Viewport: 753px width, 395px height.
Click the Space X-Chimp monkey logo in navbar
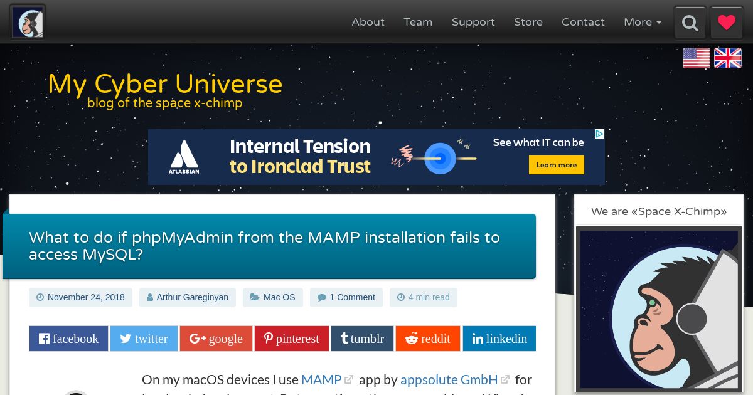(x=28, y=22)
